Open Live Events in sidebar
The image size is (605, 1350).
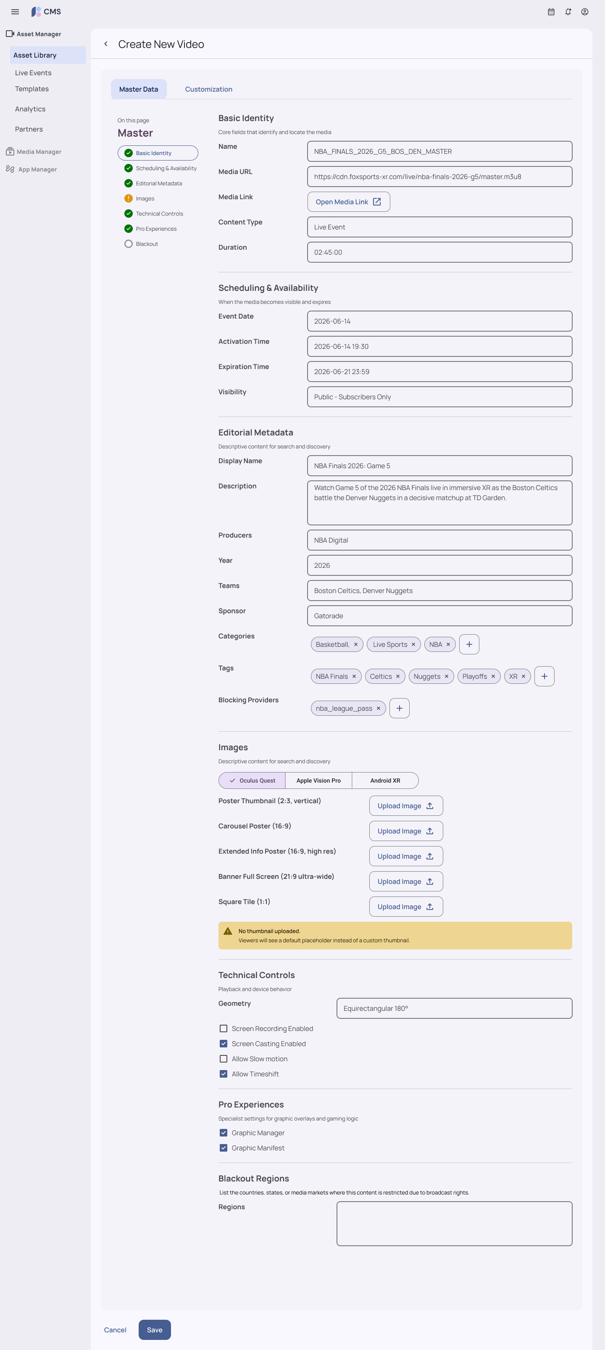33,73
